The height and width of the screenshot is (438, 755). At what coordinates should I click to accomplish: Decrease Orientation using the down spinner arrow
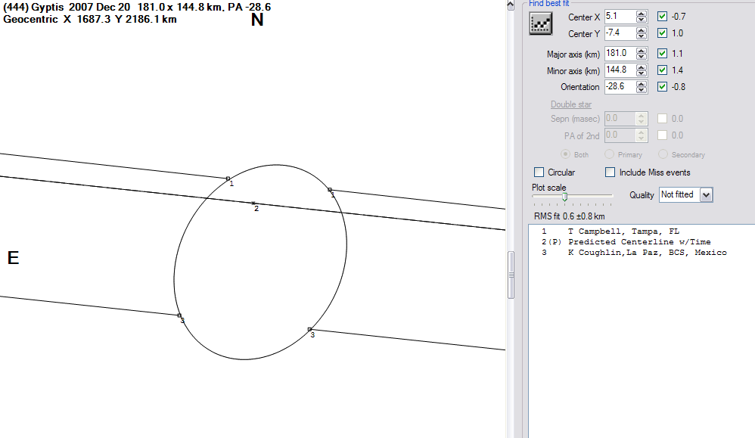[641, 90]
